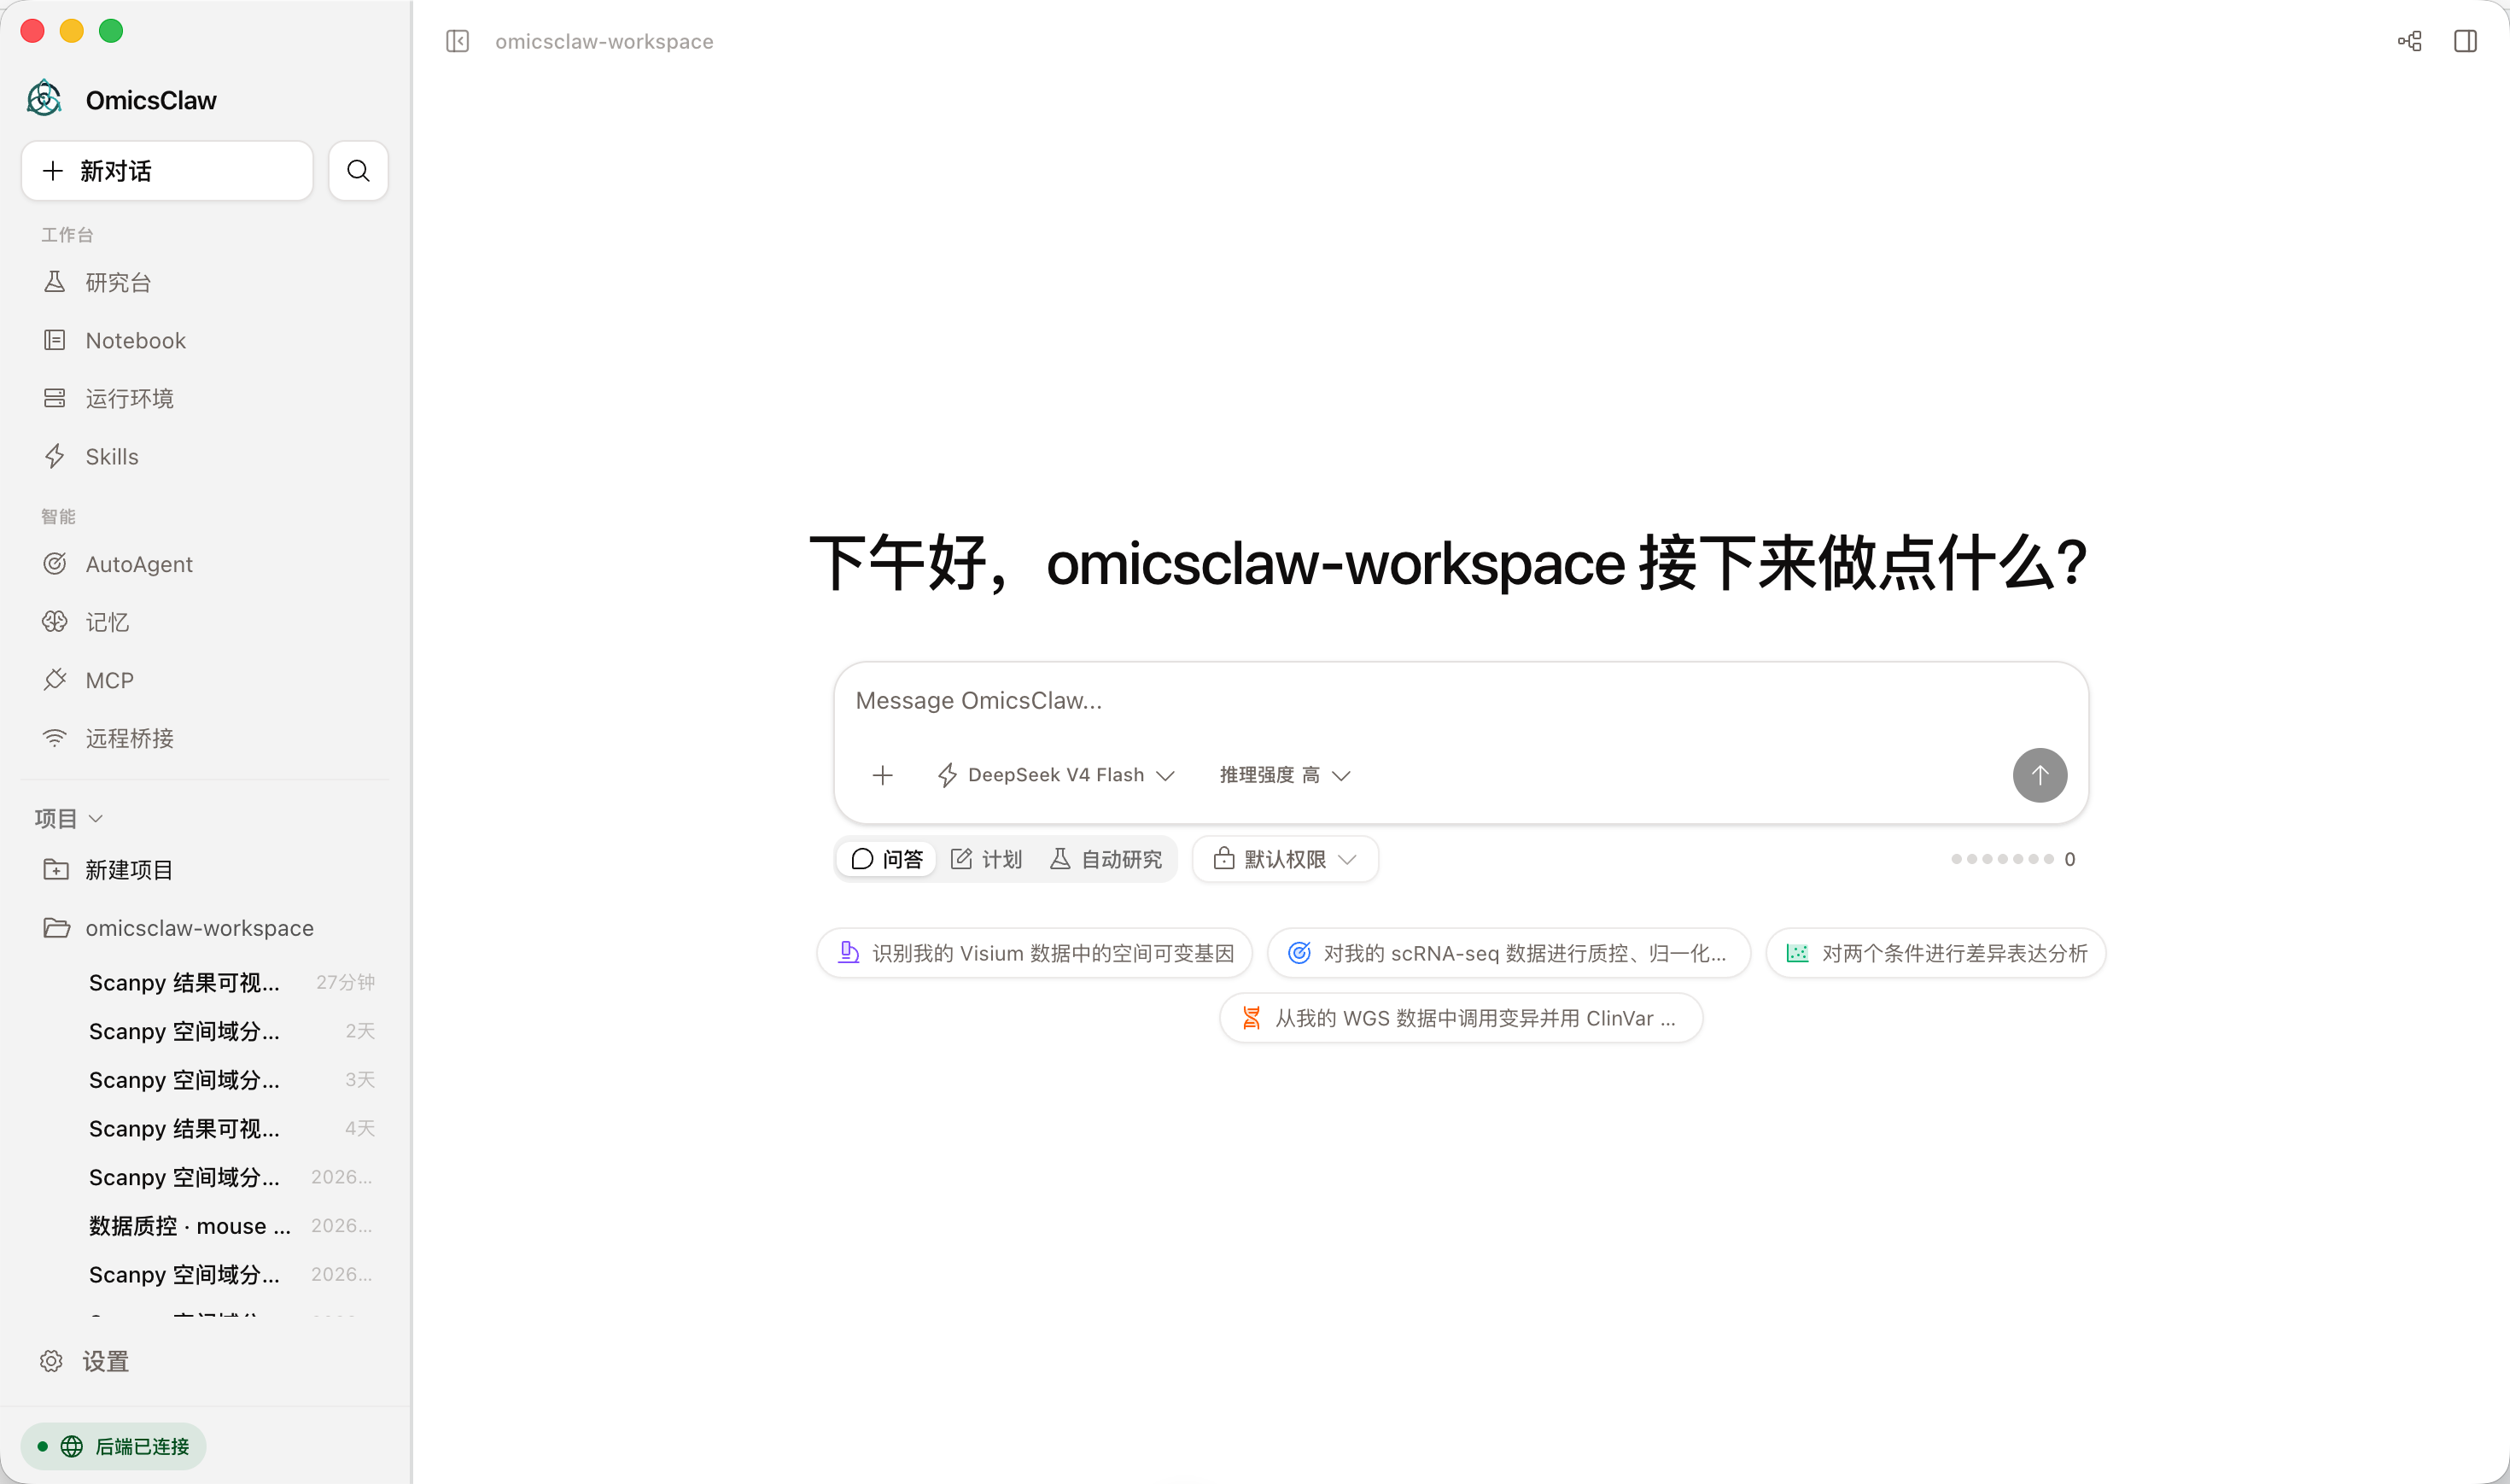
Task: Select the 问答 Q&A mode
Action: [887, 860]
